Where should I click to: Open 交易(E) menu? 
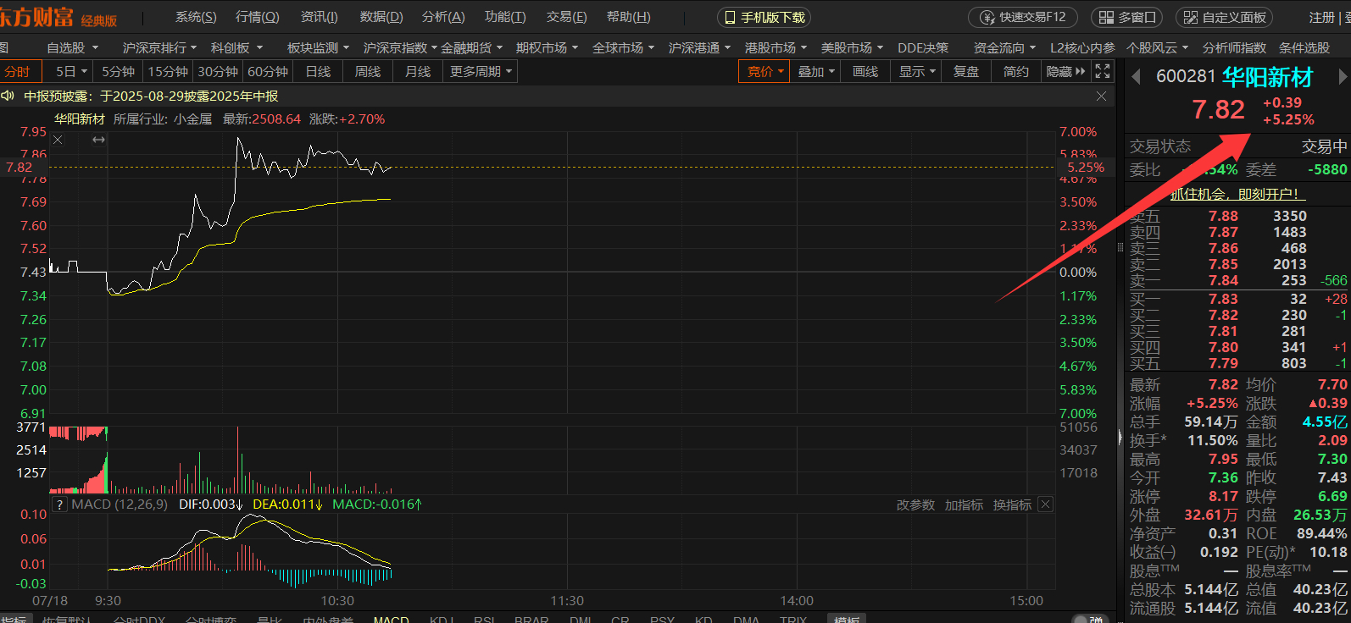click(x=566, y=17)
